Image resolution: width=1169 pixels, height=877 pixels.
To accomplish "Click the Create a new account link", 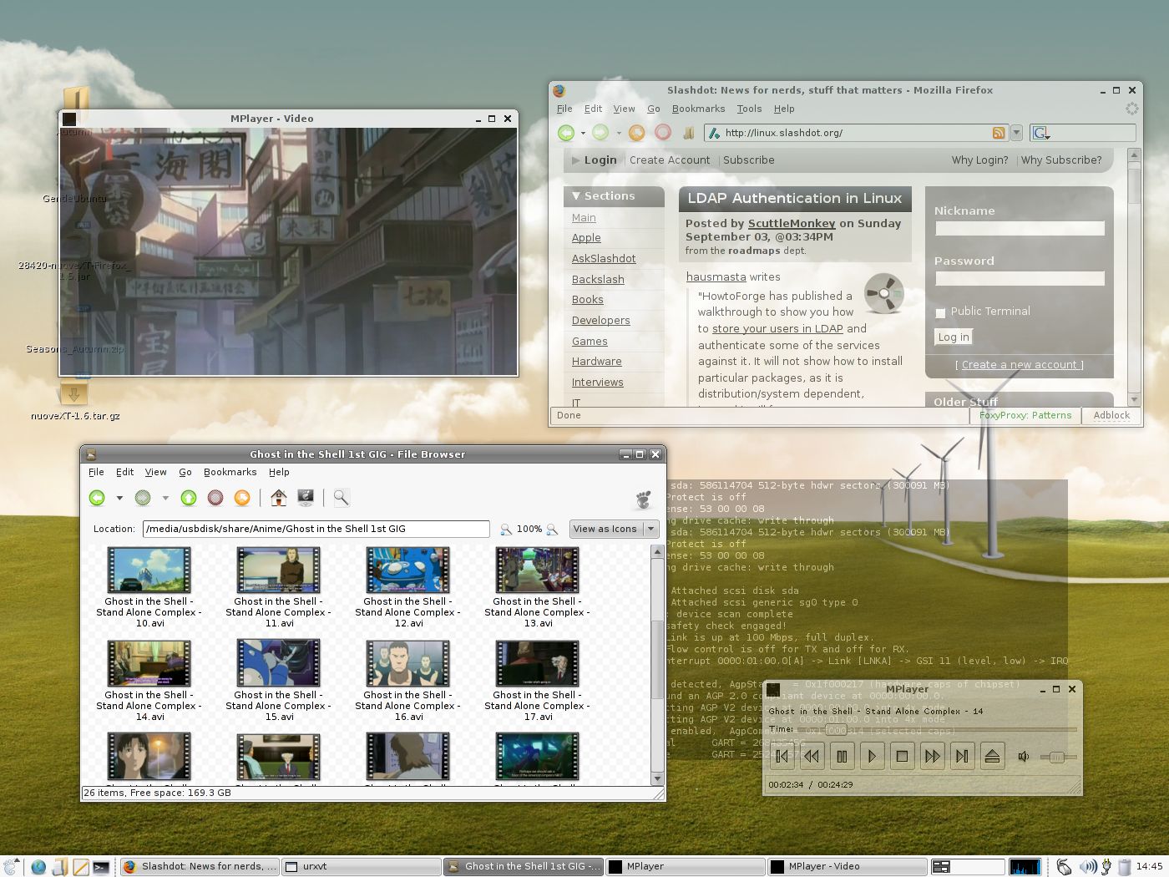I will pos(1020,365).
